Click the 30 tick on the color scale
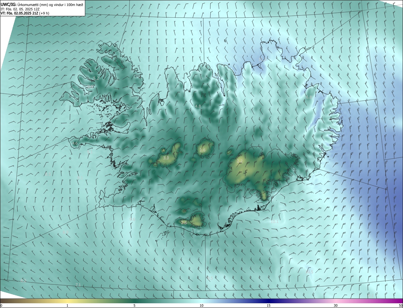 [x=336, y=305]
